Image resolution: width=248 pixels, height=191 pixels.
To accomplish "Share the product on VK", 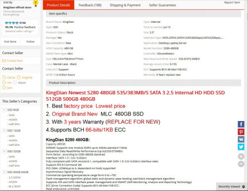I will pyautogui.click(x=241, y=139).
